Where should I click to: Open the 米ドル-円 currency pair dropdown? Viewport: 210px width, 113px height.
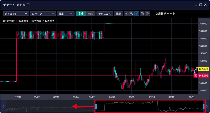pos(16,13)
